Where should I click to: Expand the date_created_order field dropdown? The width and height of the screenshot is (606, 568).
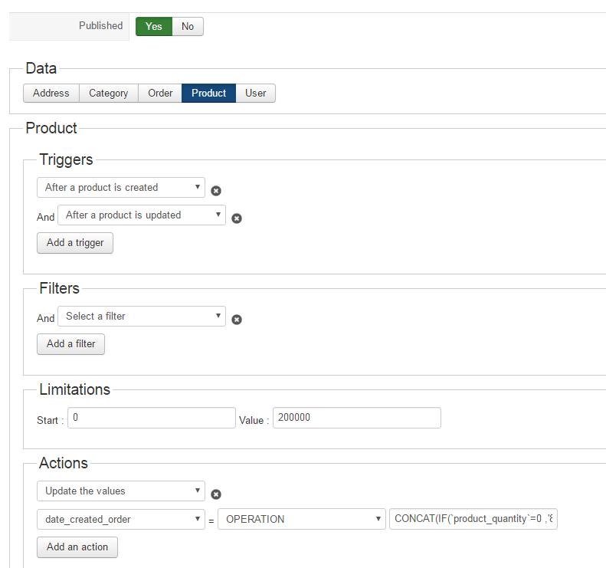[x=121, y=519]
